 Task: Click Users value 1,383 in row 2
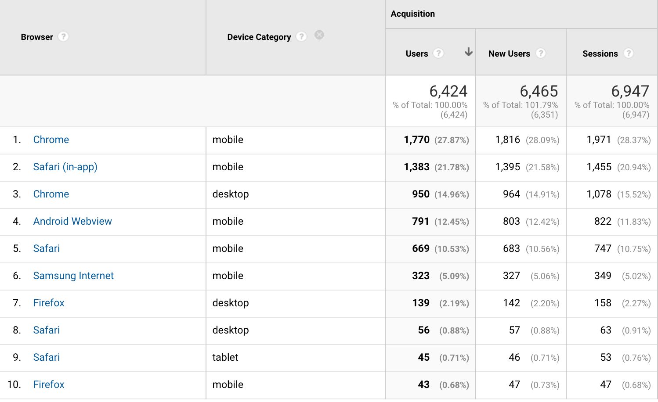[416, 167]
